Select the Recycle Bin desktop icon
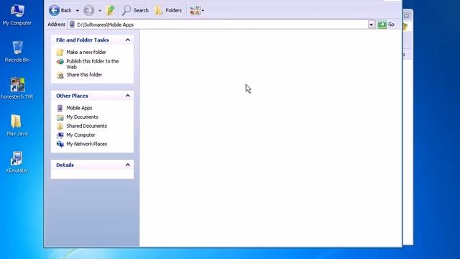460x259 pixels. pyautogui.click(x=17, y=52)
